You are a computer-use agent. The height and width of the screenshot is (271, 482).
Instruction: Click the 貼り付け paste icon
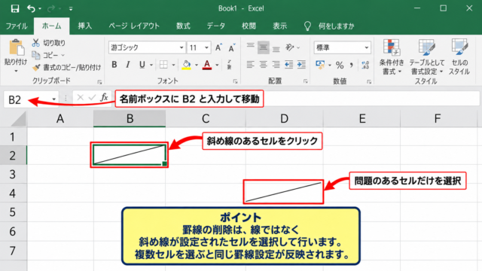click(17, 47)
